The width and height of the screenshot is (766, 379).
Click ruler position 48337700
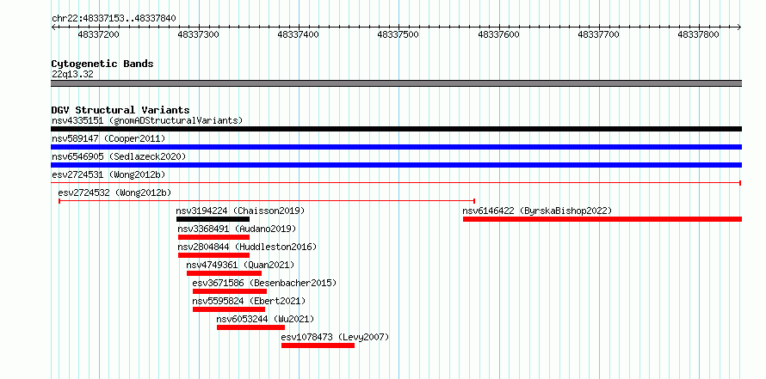pyautogui.click(x=598, y=34)
